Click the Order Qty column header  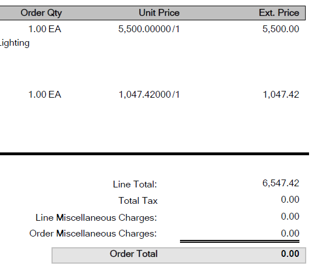[41, 13]
